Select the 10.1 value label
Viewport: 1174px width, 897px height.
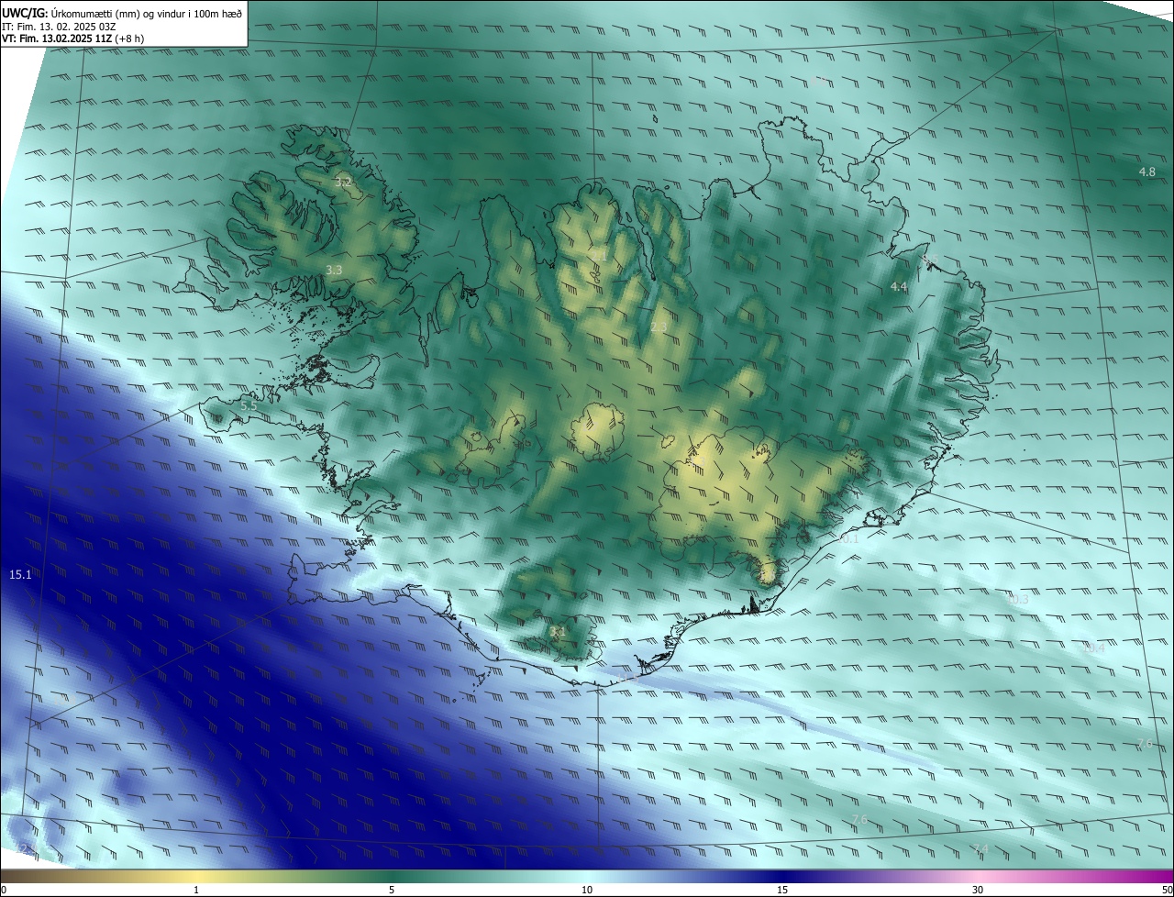pyautogui.click(x=847, y=538)
